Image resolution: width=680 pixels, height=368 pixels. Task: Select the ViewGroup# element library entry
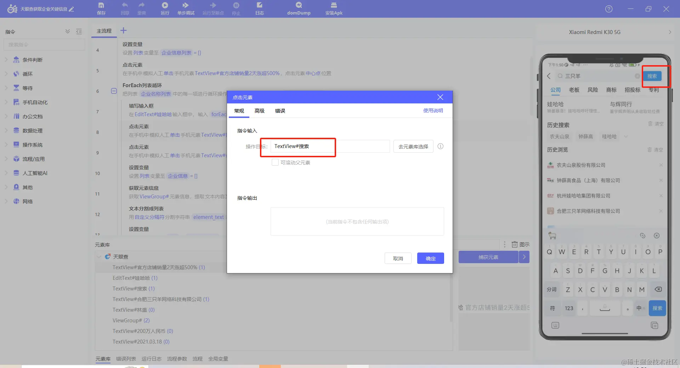click(131, 321)
